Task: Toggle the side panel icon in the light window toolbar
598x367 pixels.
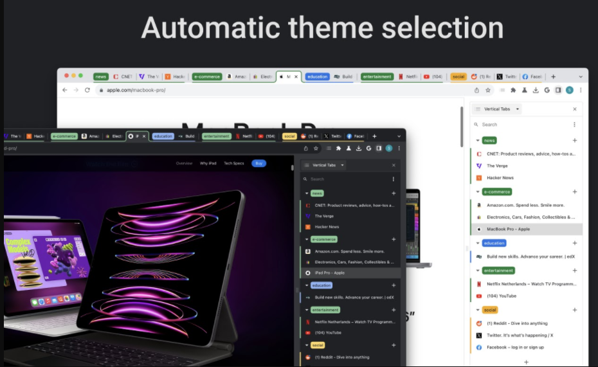Action: pyautogui.click(x=558, y=91)
